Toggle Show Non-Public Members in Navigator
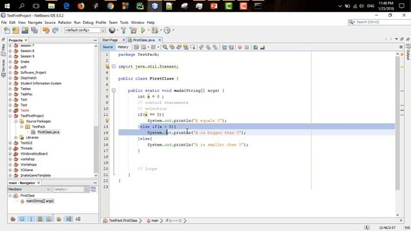This screenshot has width=411, height=231. [40, 219]
